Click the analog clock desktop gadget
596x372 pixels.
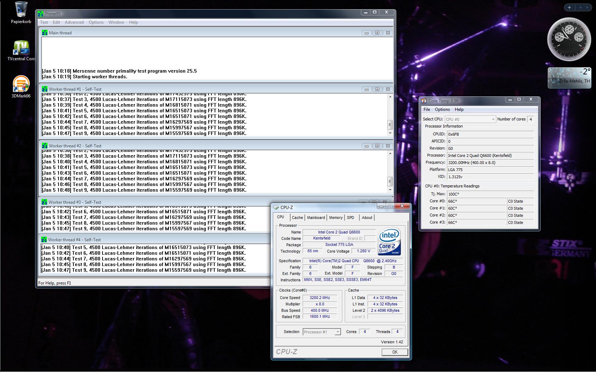coord(569,39)
